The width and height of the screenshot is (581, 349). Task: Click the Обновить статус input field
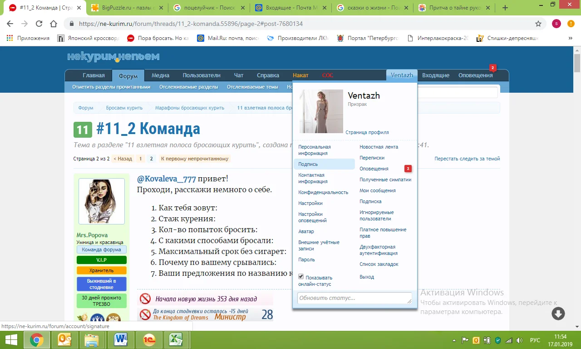pos(354,298)
